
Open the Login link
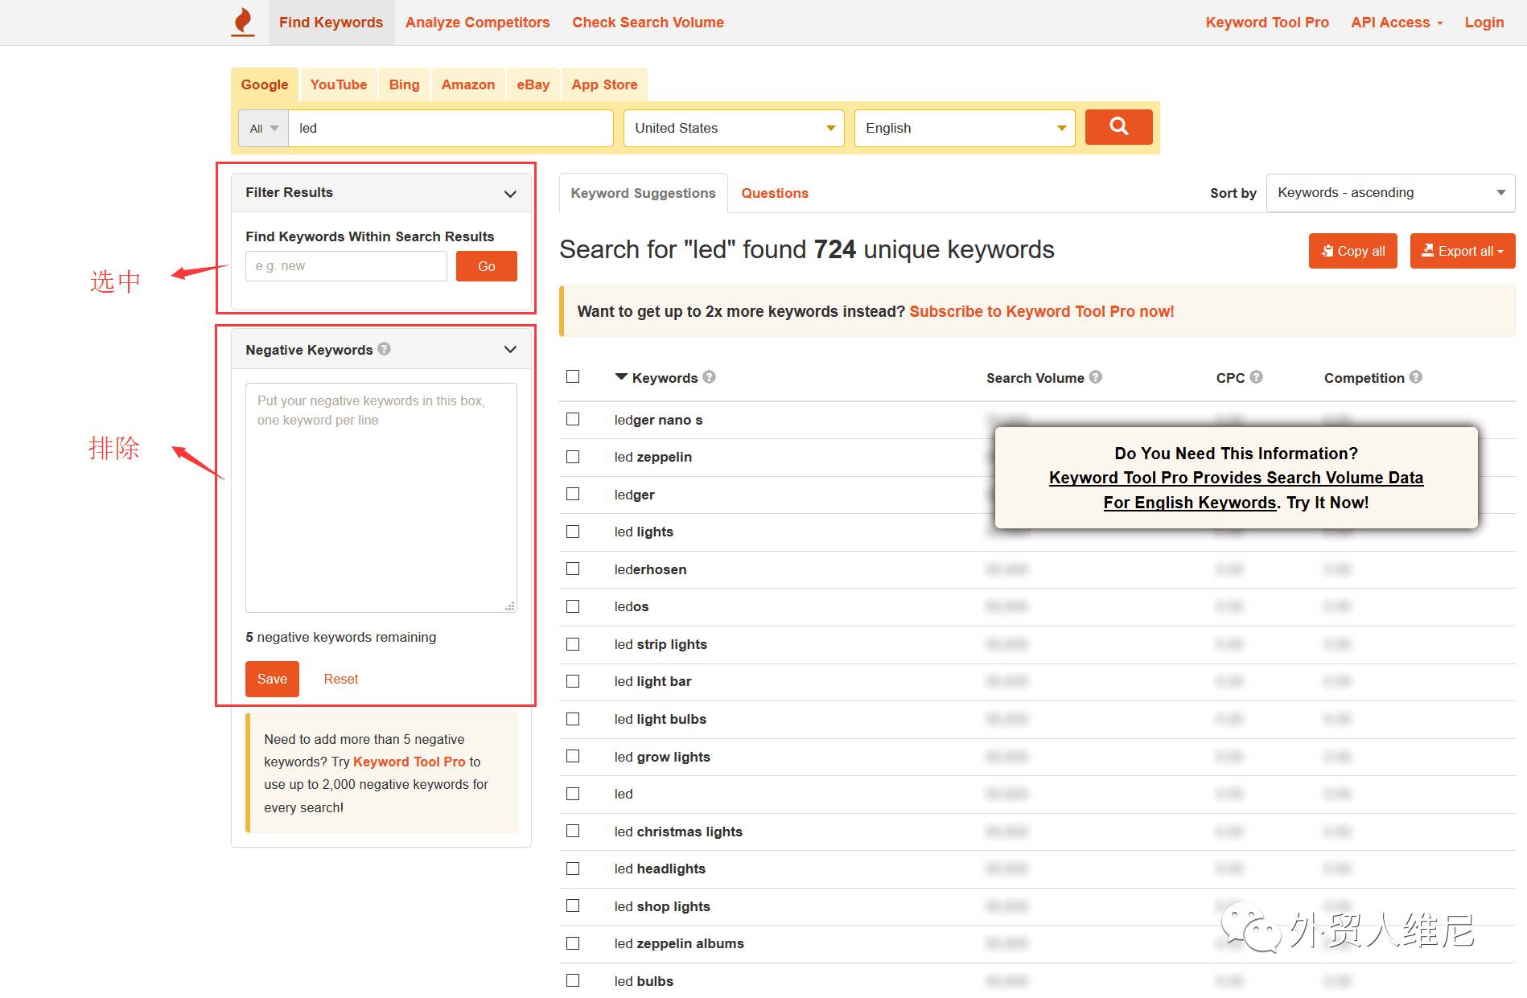[1484, 23]
